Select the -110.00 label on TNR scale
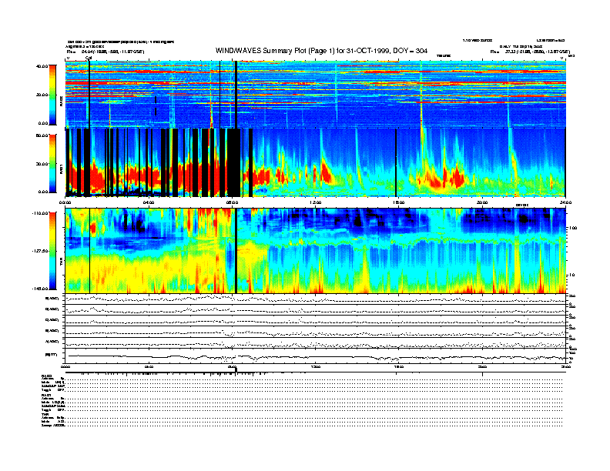This screenshot has width=610, height=471. [41, 213]
